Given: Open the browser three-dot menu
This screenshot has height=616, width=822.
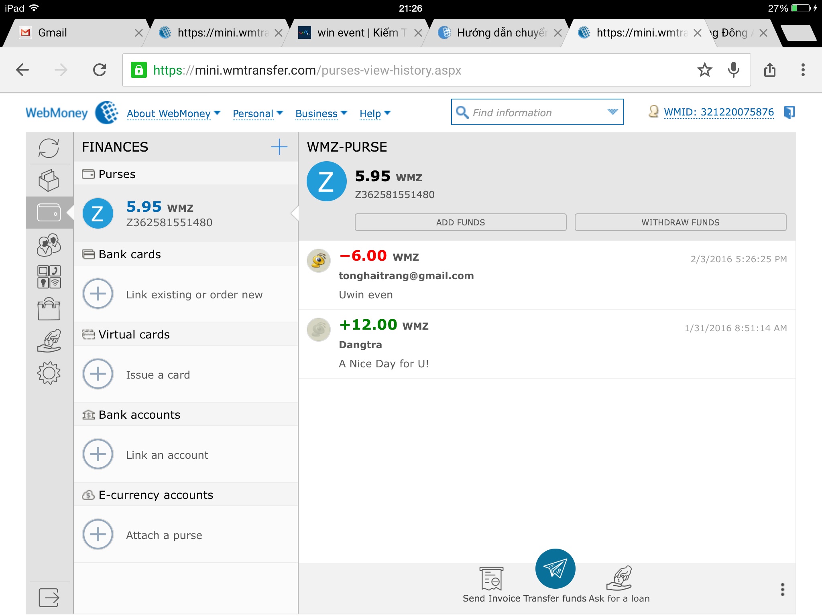Looking at the screenshot, I should [x=803, y=70].
